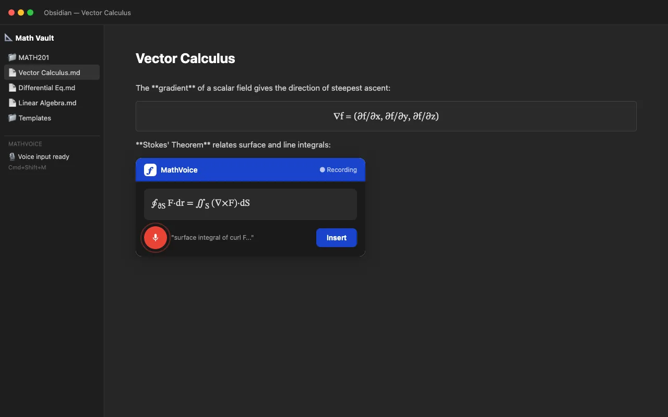Click the gradient formula block

(x=386, y=116)
